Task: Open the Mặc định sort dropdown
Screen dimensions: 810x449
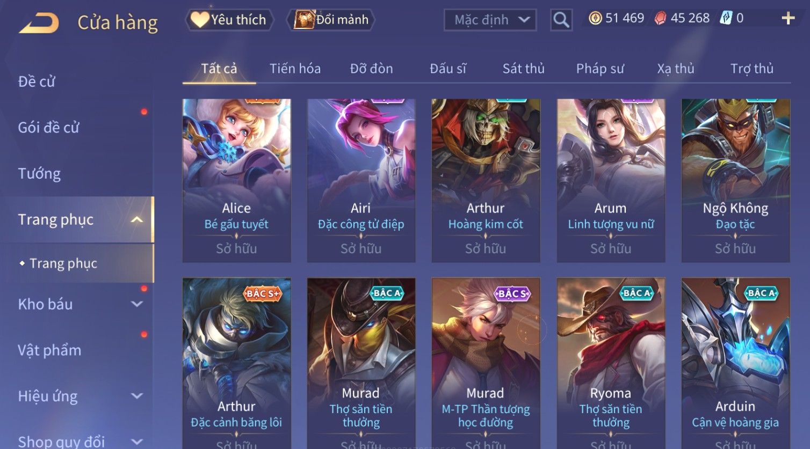Action: [x=490, y=20]
